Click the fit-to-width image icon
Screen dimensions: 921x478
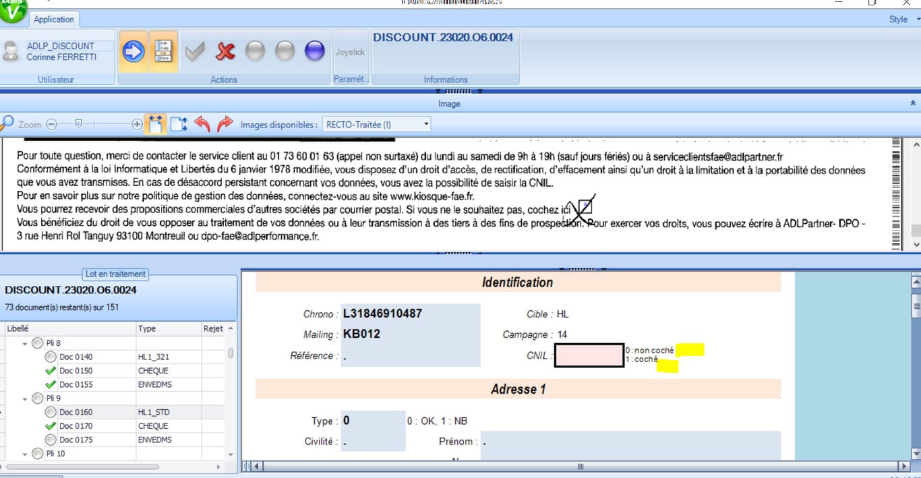click(156, 124)
